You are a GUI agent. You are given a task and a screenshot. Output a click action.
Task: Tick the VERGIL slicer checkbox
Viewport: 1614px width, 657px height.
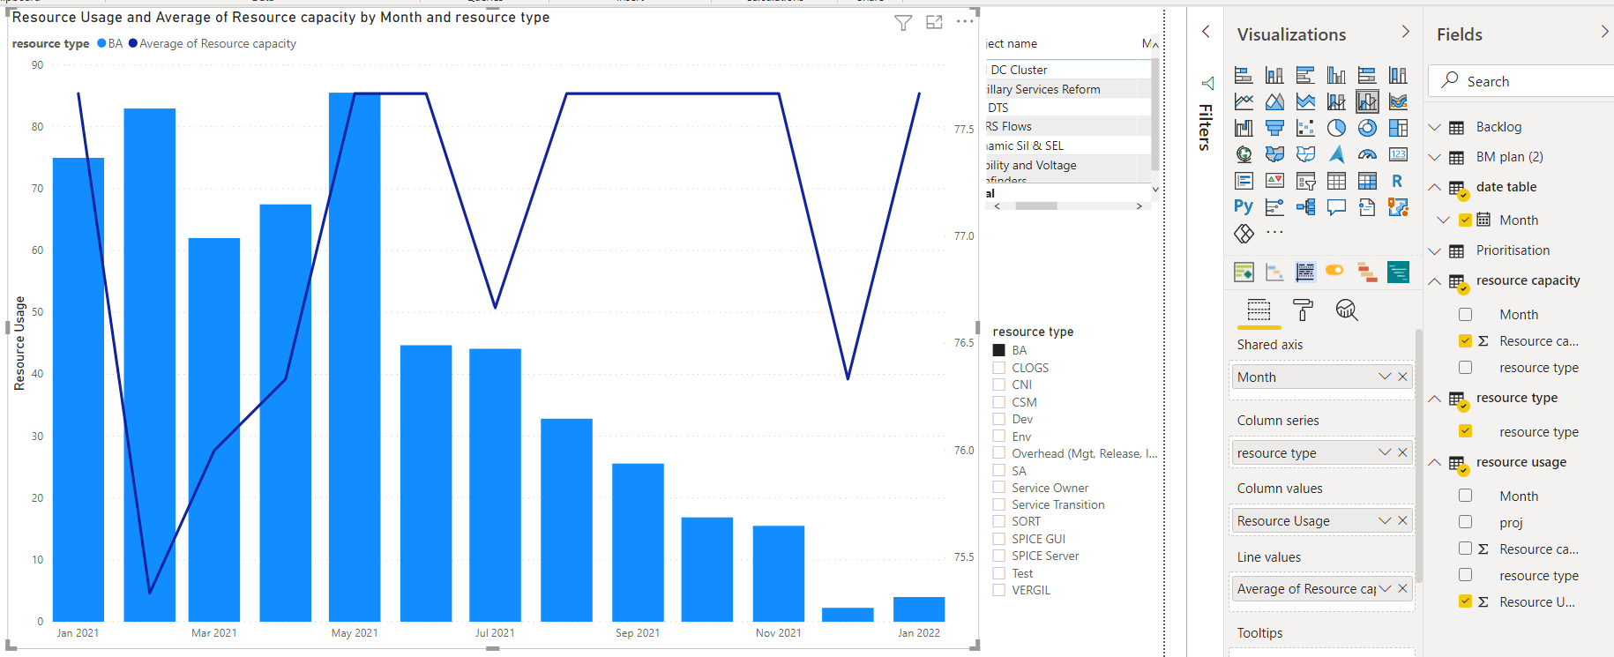click(999, 590)
